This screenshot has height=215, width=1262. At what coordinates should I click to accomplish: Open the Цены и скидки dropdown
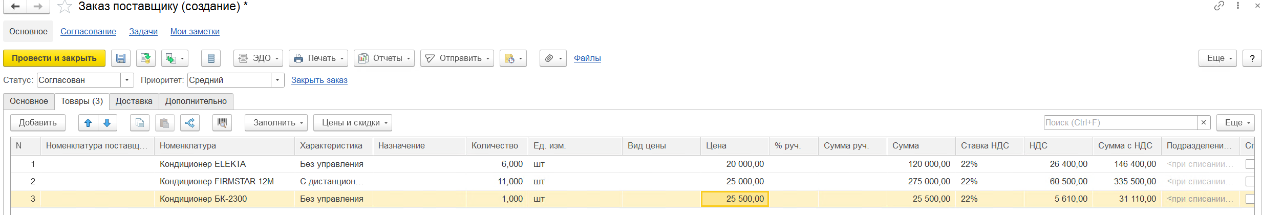[x=353, y=123]
